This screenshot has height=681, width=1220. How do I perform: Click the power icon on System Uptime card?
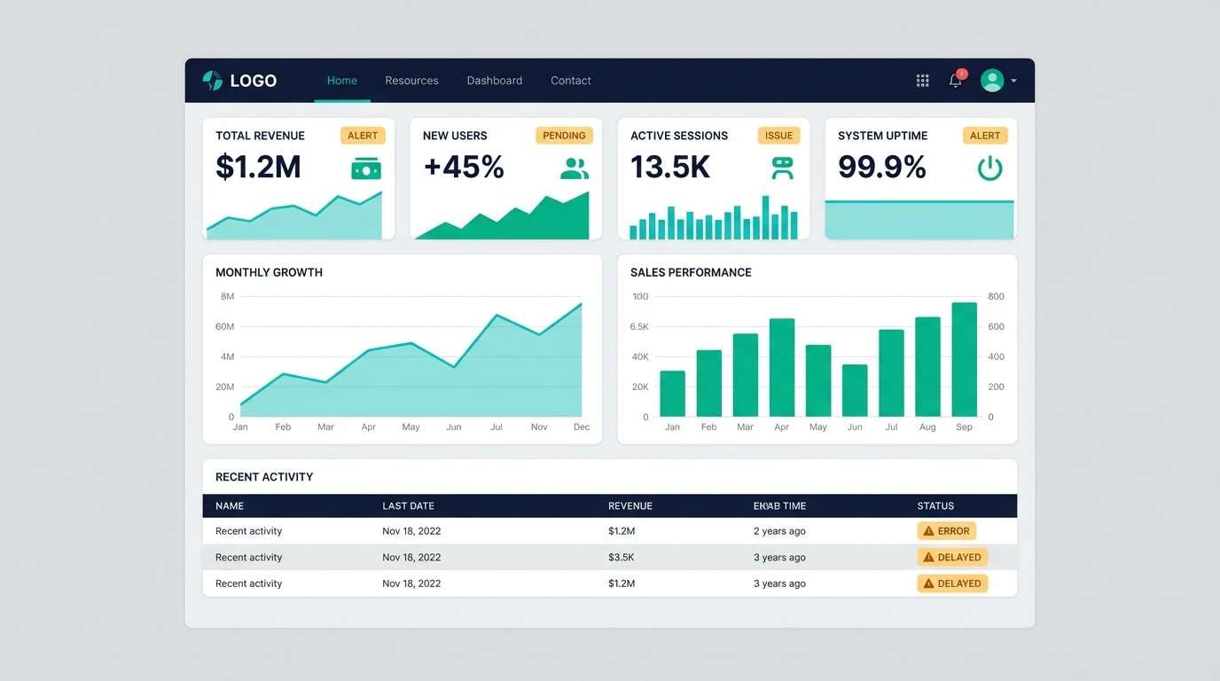point(989,167)
